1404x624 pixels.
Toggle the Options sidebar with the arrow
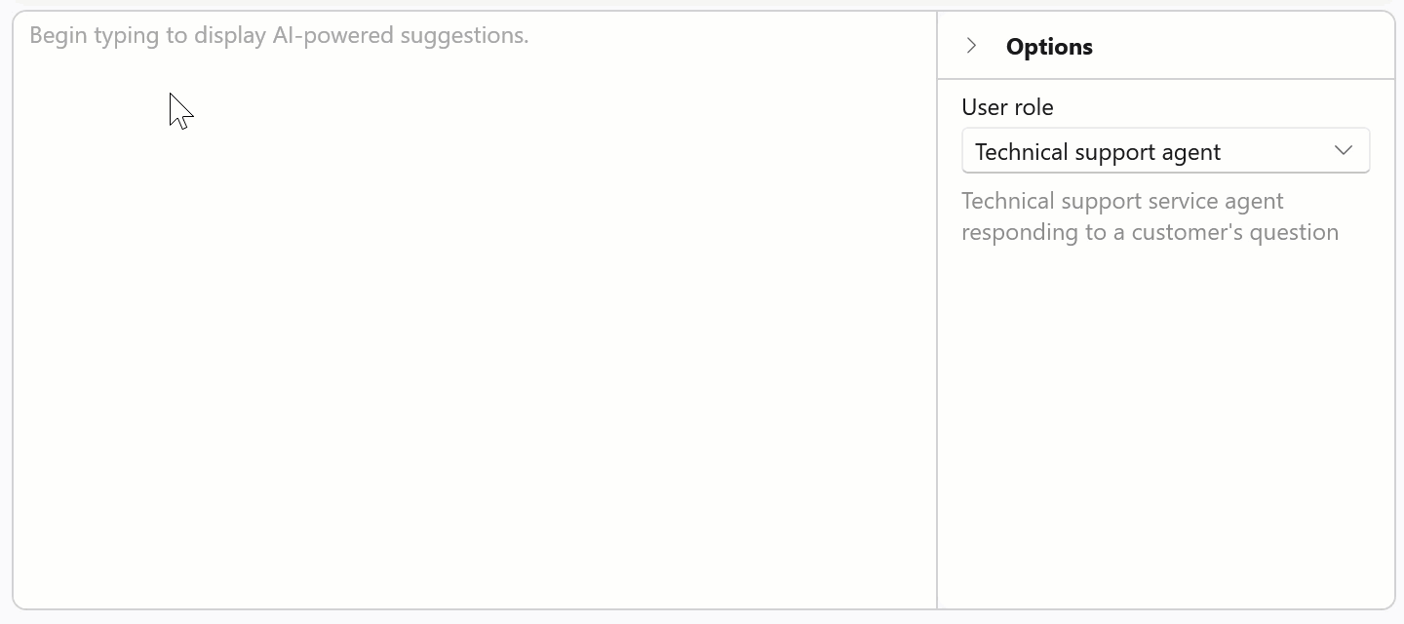pyautogui.click(x=971, y=46)
